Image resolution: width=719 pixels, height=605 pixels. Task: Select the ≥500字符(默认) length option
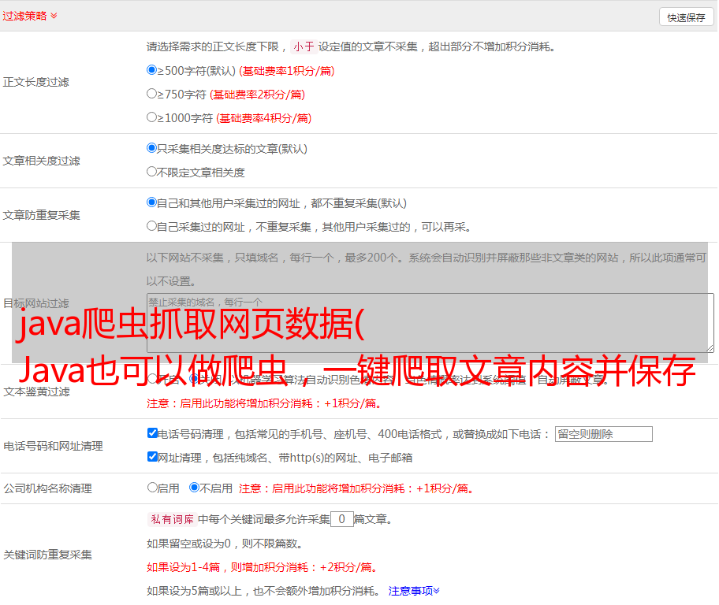point(152,70)
